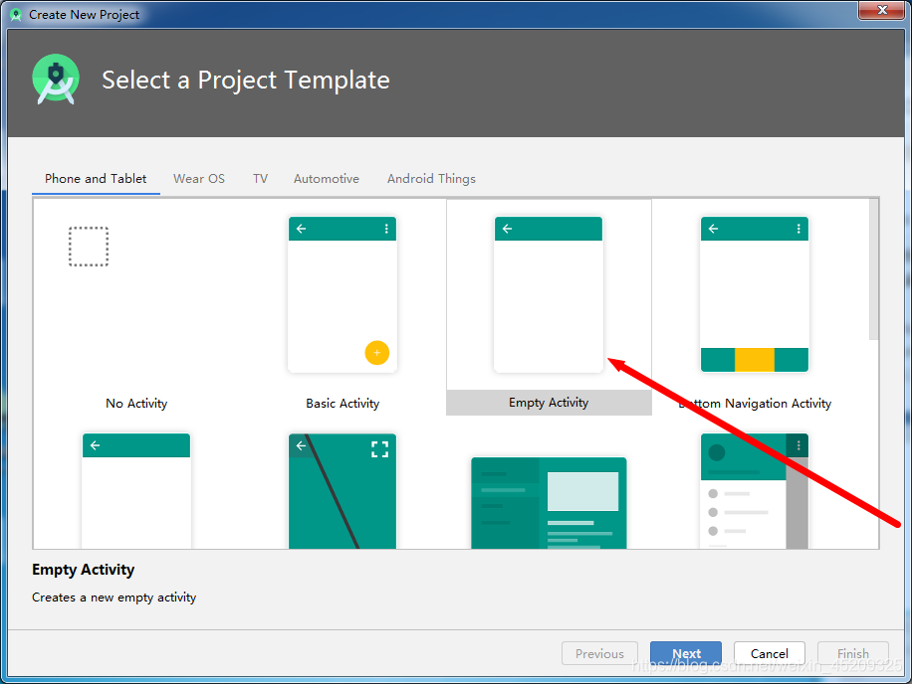Switch to the Android Things tab
Image resolution: width=912 pixels, height=684 pixels.
(x=431, y=179)
